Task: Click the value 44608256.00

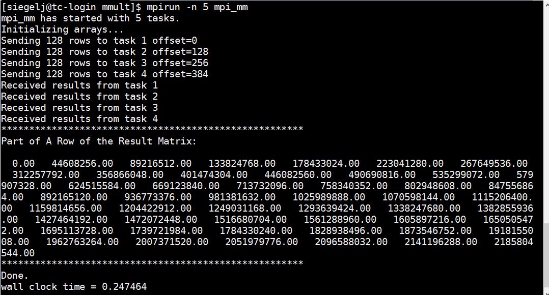Action: pos(83,164)
